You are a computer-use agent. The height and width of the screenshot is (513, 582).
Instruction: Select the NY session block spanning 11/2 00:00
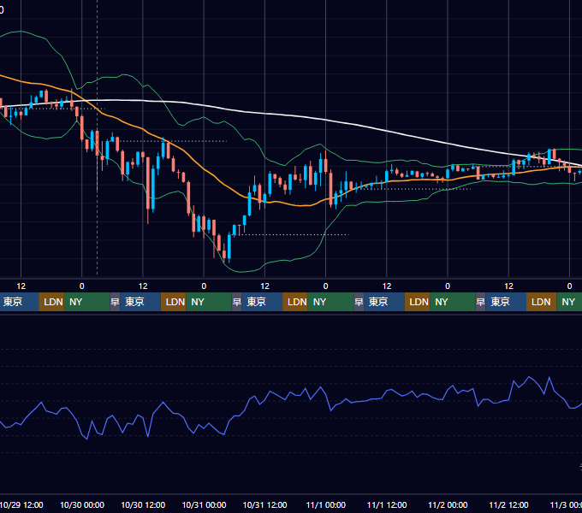(453, 302)
